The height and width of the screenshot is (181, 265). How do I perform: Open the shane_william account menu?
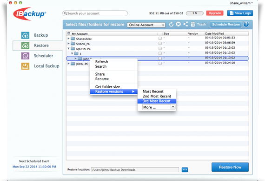point(241,3)
